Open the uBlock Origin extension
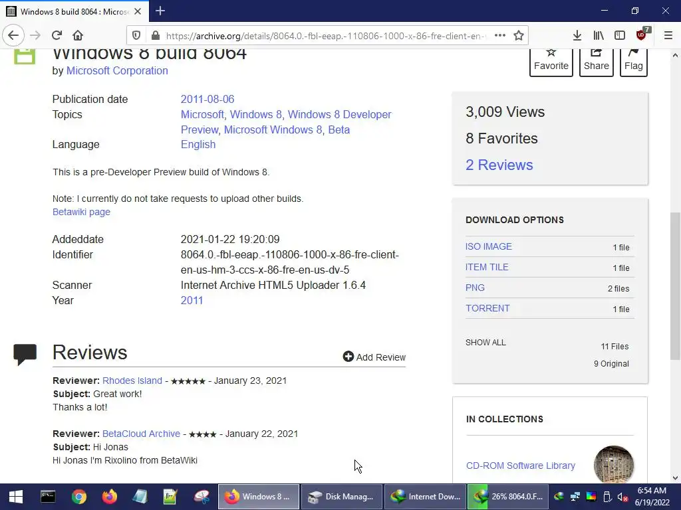Screen dimensions: 681x510 [x=642, y=35]
